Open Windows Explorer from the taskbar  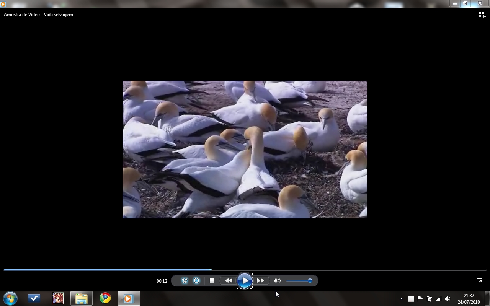[x=81, y=298]
